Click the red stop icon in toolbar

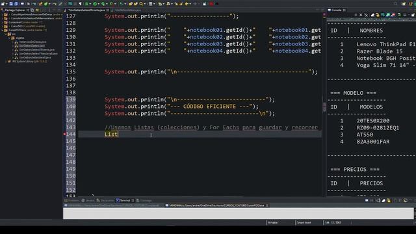[211, 4]
